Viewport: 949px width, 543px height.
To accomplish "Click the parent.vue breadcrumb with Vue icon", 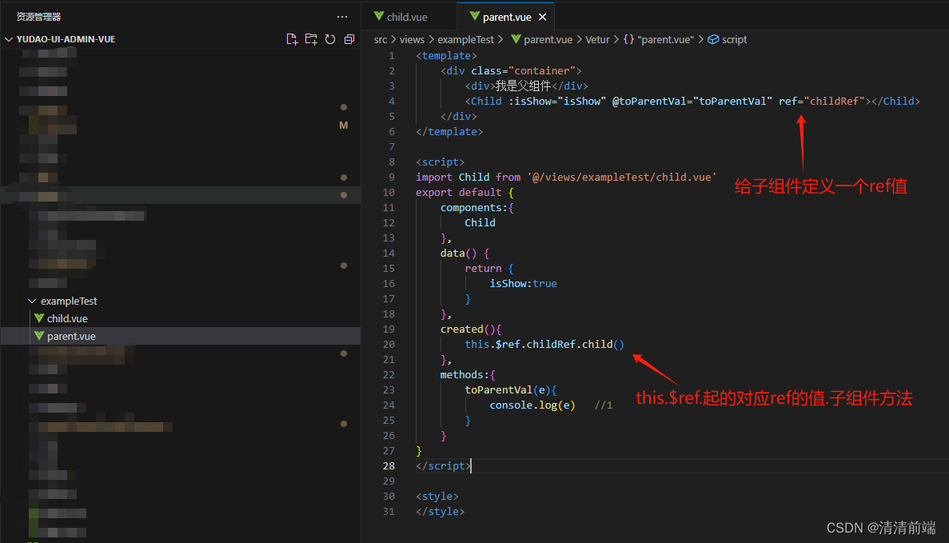I will pyautogui.click(x=542, y=39).
